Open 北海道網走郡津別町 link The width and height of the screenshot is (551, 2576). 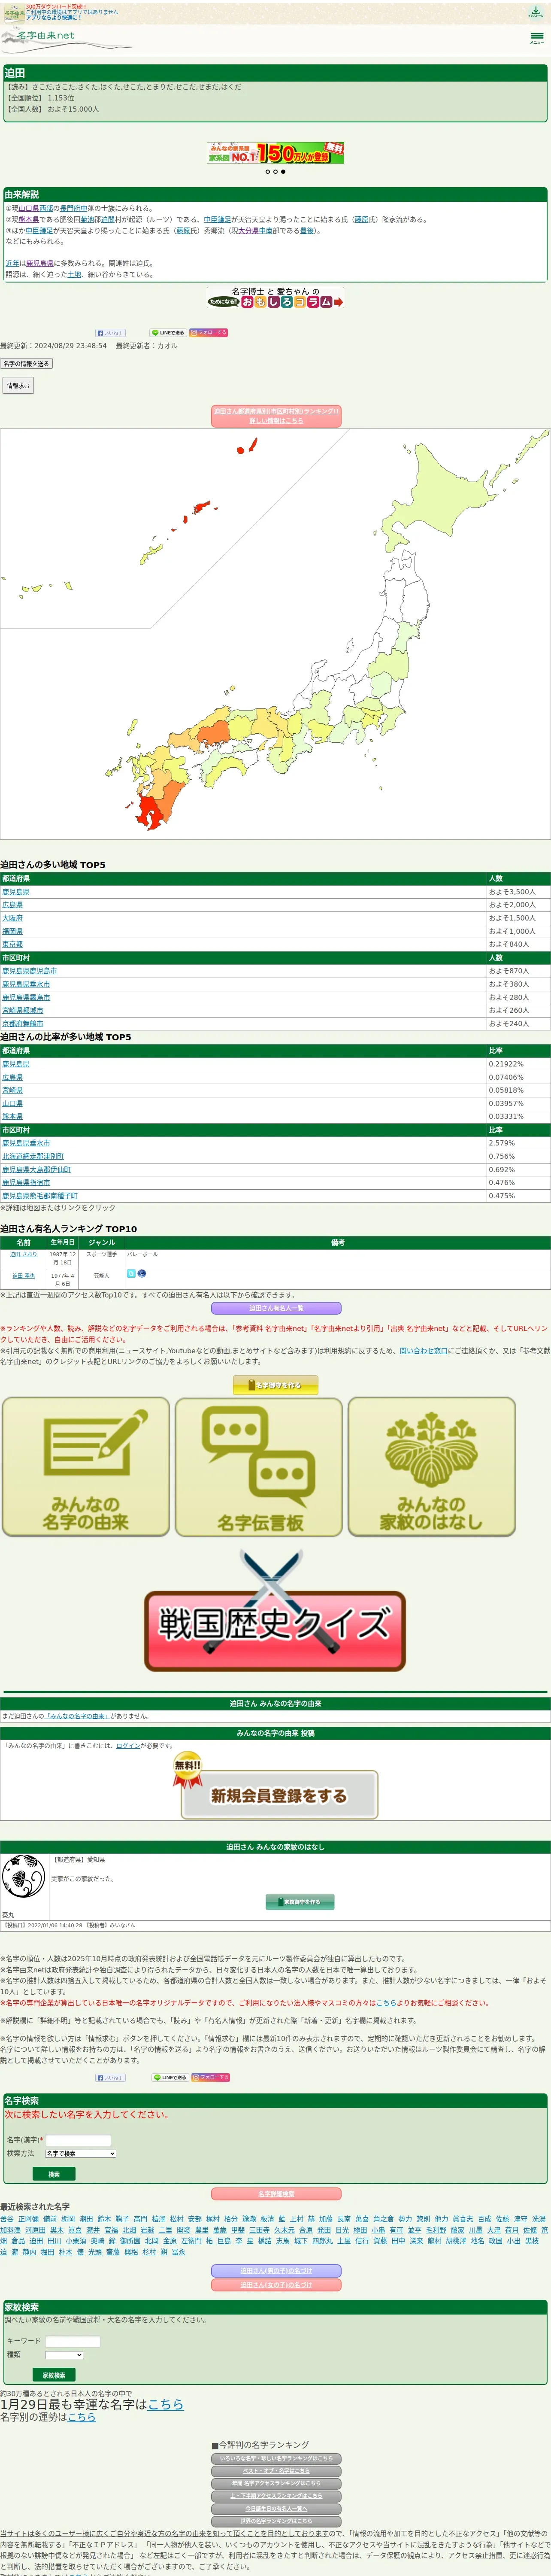coord(33,1156)
